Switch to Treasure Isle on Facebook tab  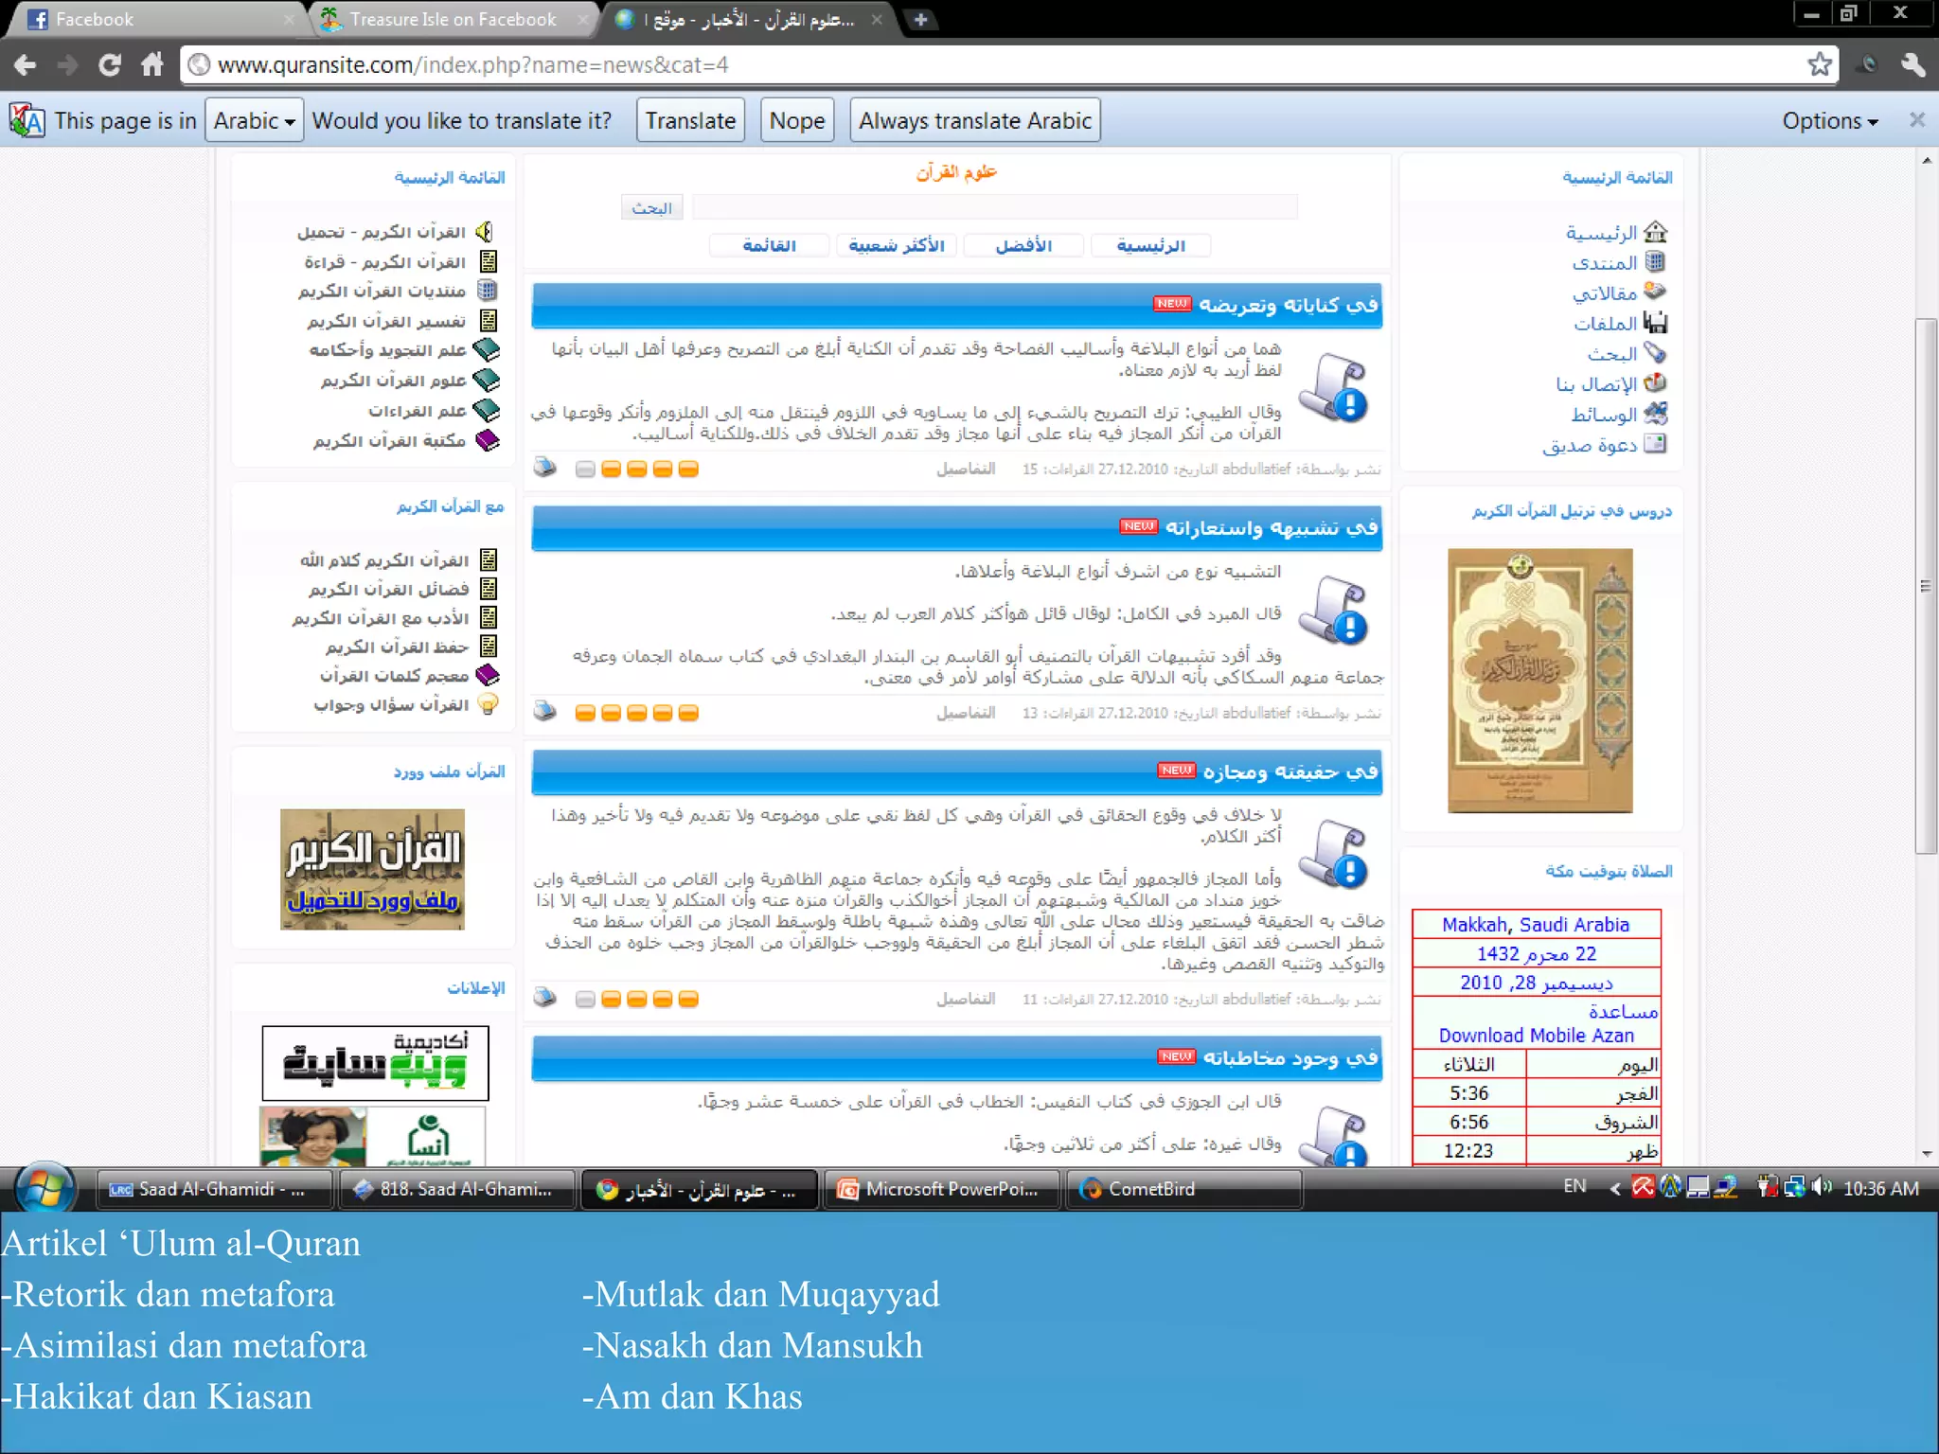[453, 19]
